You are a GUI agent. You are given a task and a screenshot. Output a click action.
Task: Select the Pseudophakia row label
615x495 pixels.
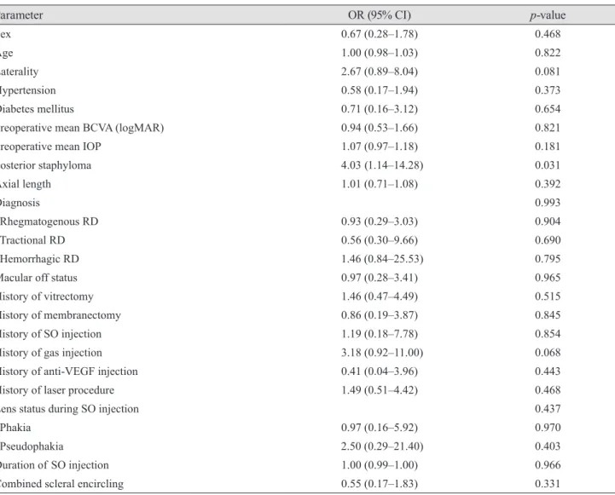pyautogui.click(x=32, y=446)
